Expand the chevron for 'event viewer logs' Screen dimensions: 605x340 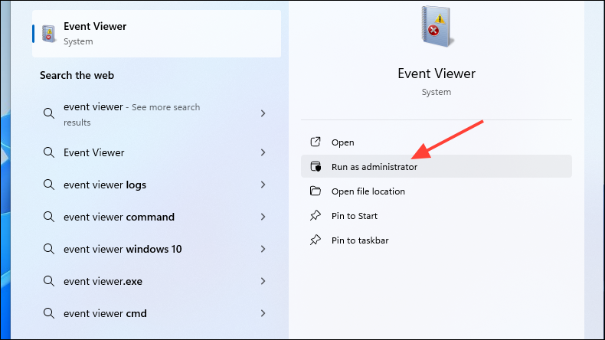[x=263, y=185]
